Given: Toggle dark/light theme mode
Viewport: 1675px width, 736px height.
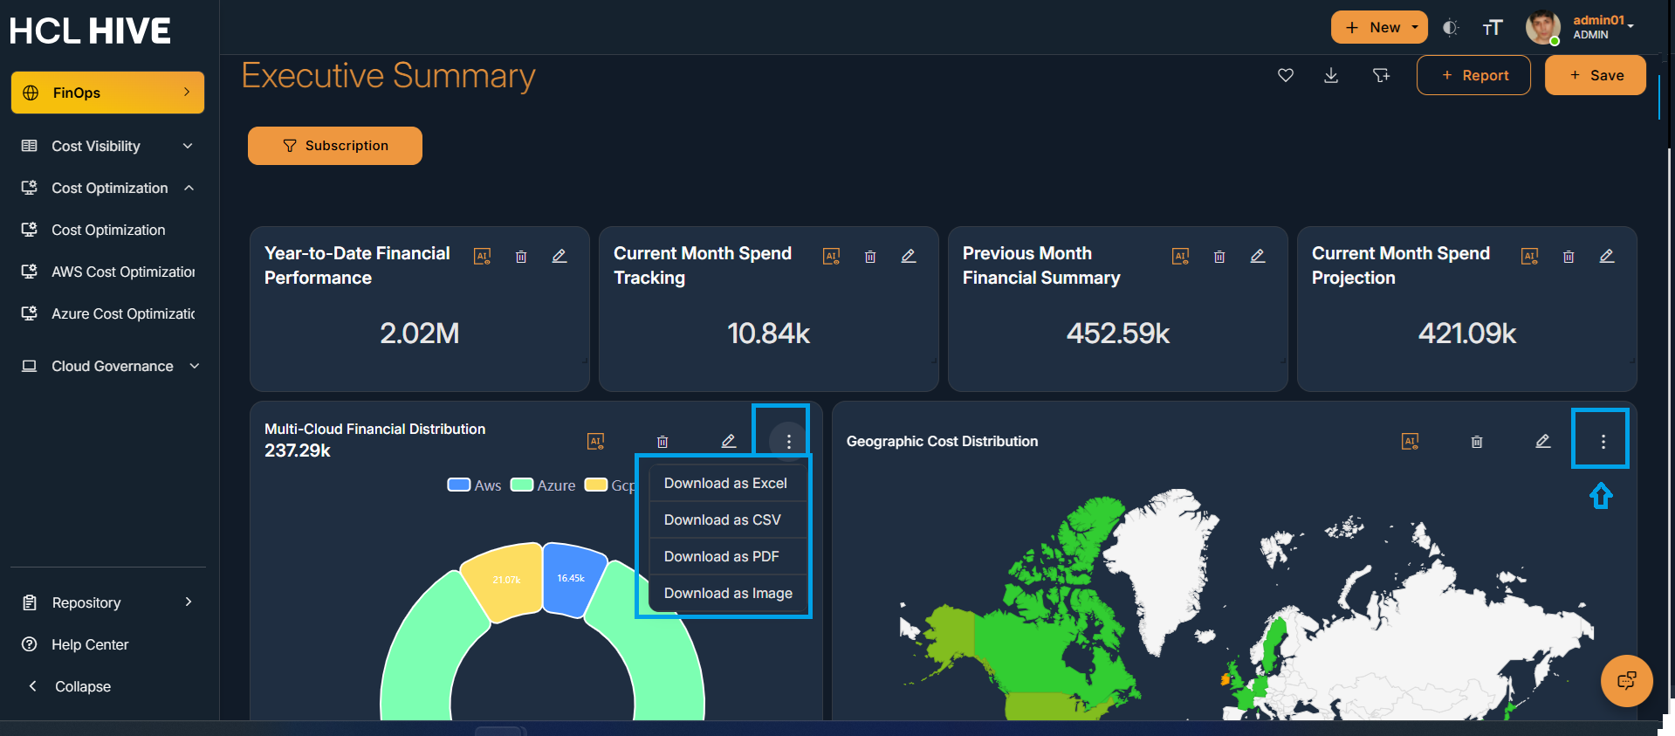Looking at the screenshot, I should (x=1450, y=28).
